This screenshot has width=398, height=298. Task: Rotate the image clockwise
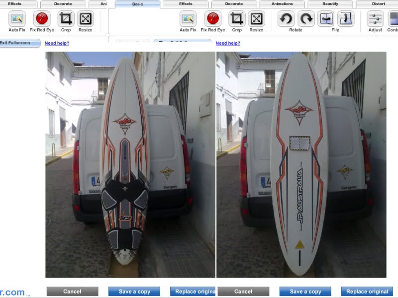point(306,19)
